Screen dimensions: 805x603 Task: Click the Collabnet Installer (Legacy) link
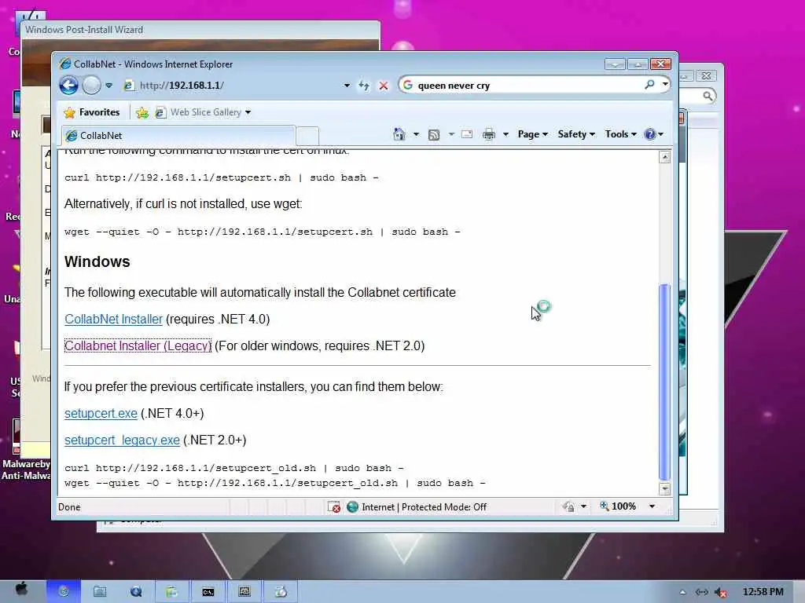138,345
